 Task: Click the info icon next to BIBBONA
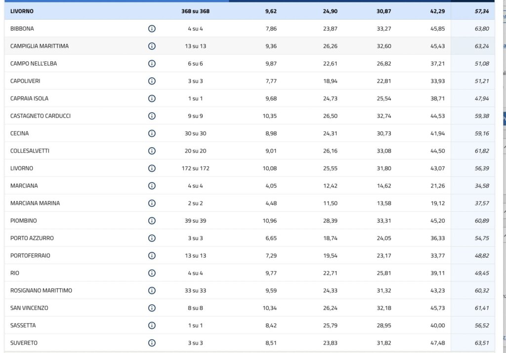point(152,29)
